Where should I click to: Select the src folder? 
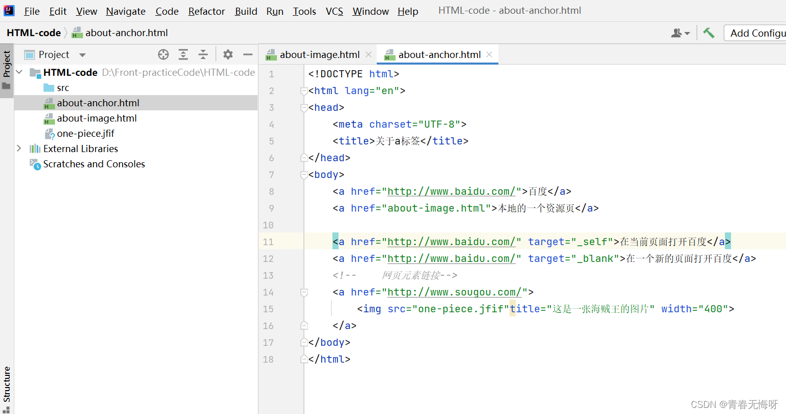tap(63, 87)
